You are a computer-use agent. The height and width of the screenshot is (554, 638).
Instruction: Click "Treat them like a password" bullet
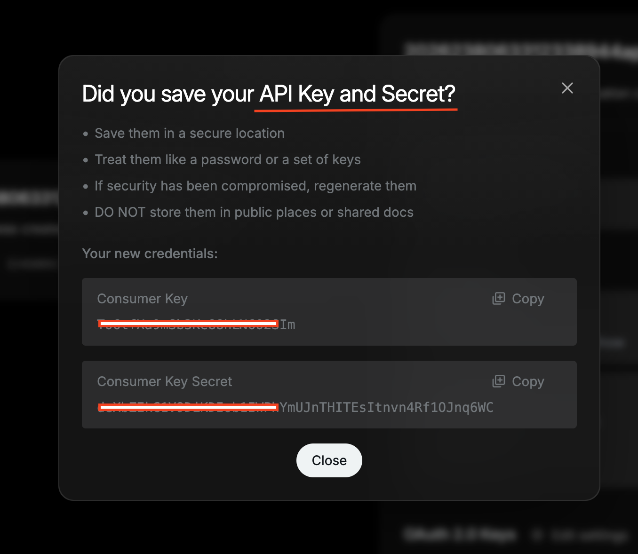[x=227, y=160]
